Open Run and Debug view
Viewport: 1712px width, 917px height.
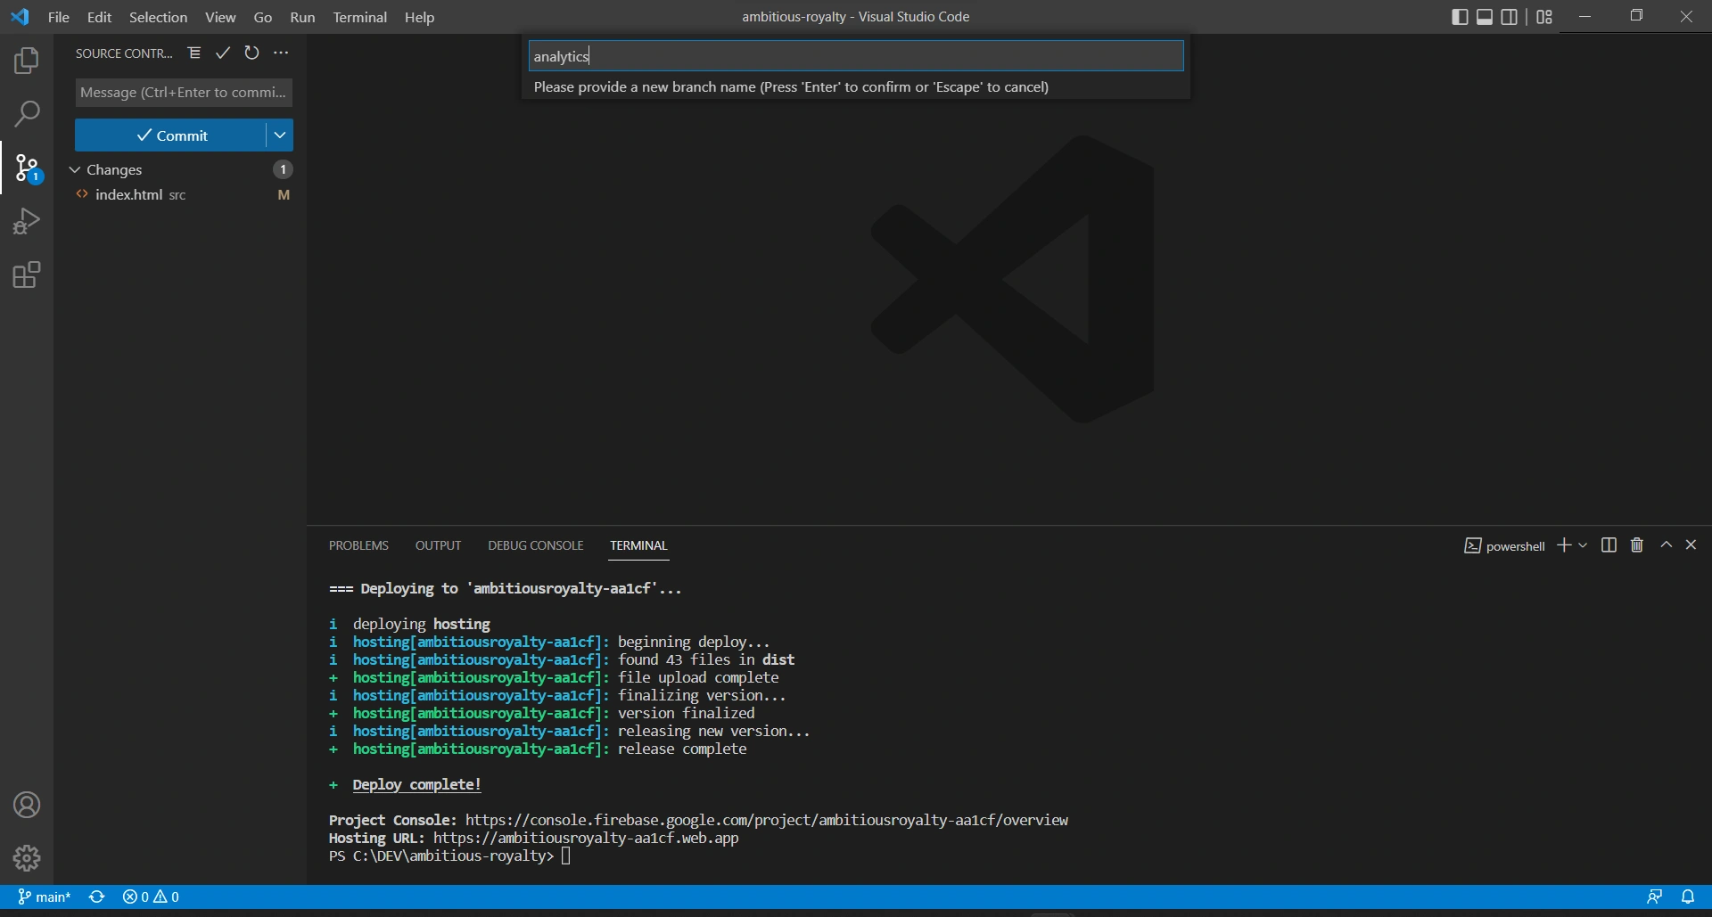(27, 221)
